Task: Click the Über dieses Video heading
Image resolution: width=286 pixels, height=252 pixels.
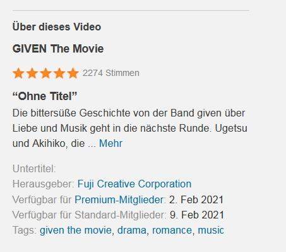Action: coord(57,27)
